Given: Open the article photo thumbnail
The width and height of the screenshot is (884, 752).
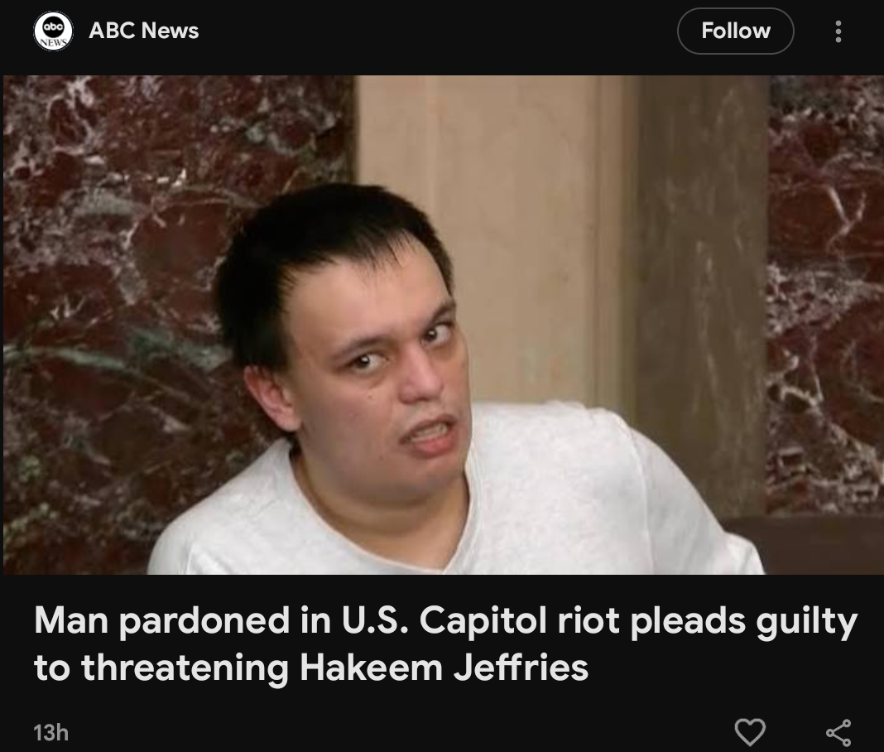Looking at the screenshot, I should click(x=442, y=325).
